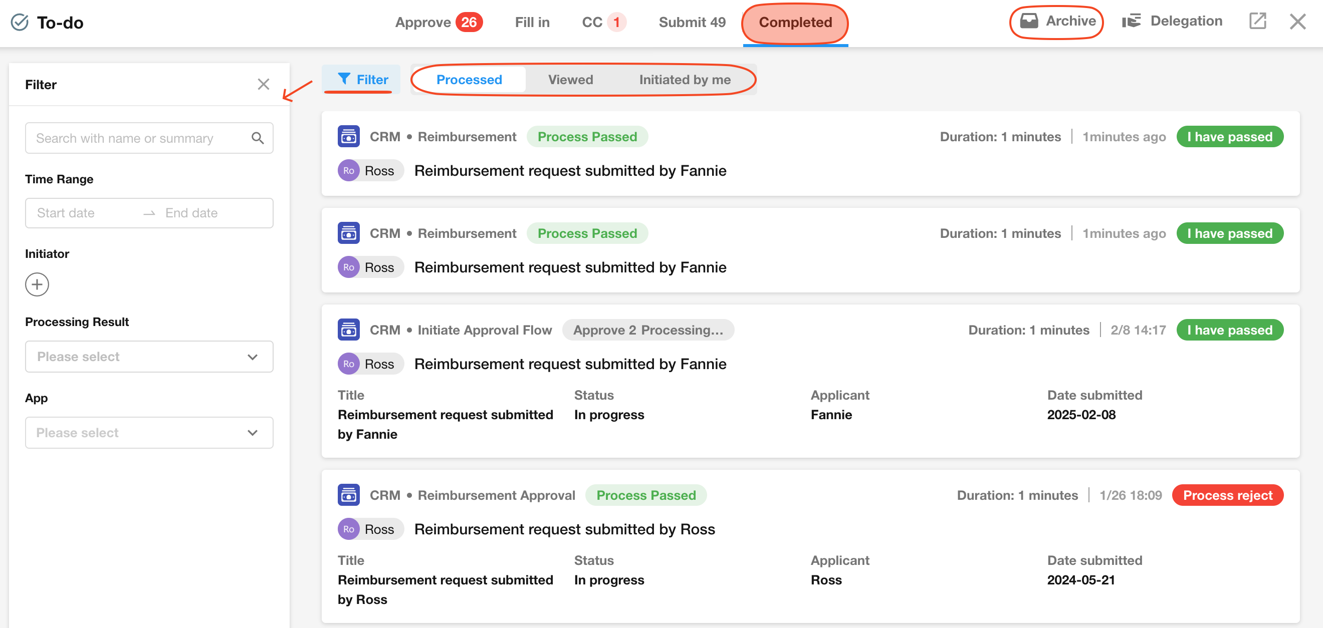Image resolution: width=1323 pixels, height=628 pixels.
Task: Click the 2/8 14:17 timestamp
Action: click(x=1138, y=330)
